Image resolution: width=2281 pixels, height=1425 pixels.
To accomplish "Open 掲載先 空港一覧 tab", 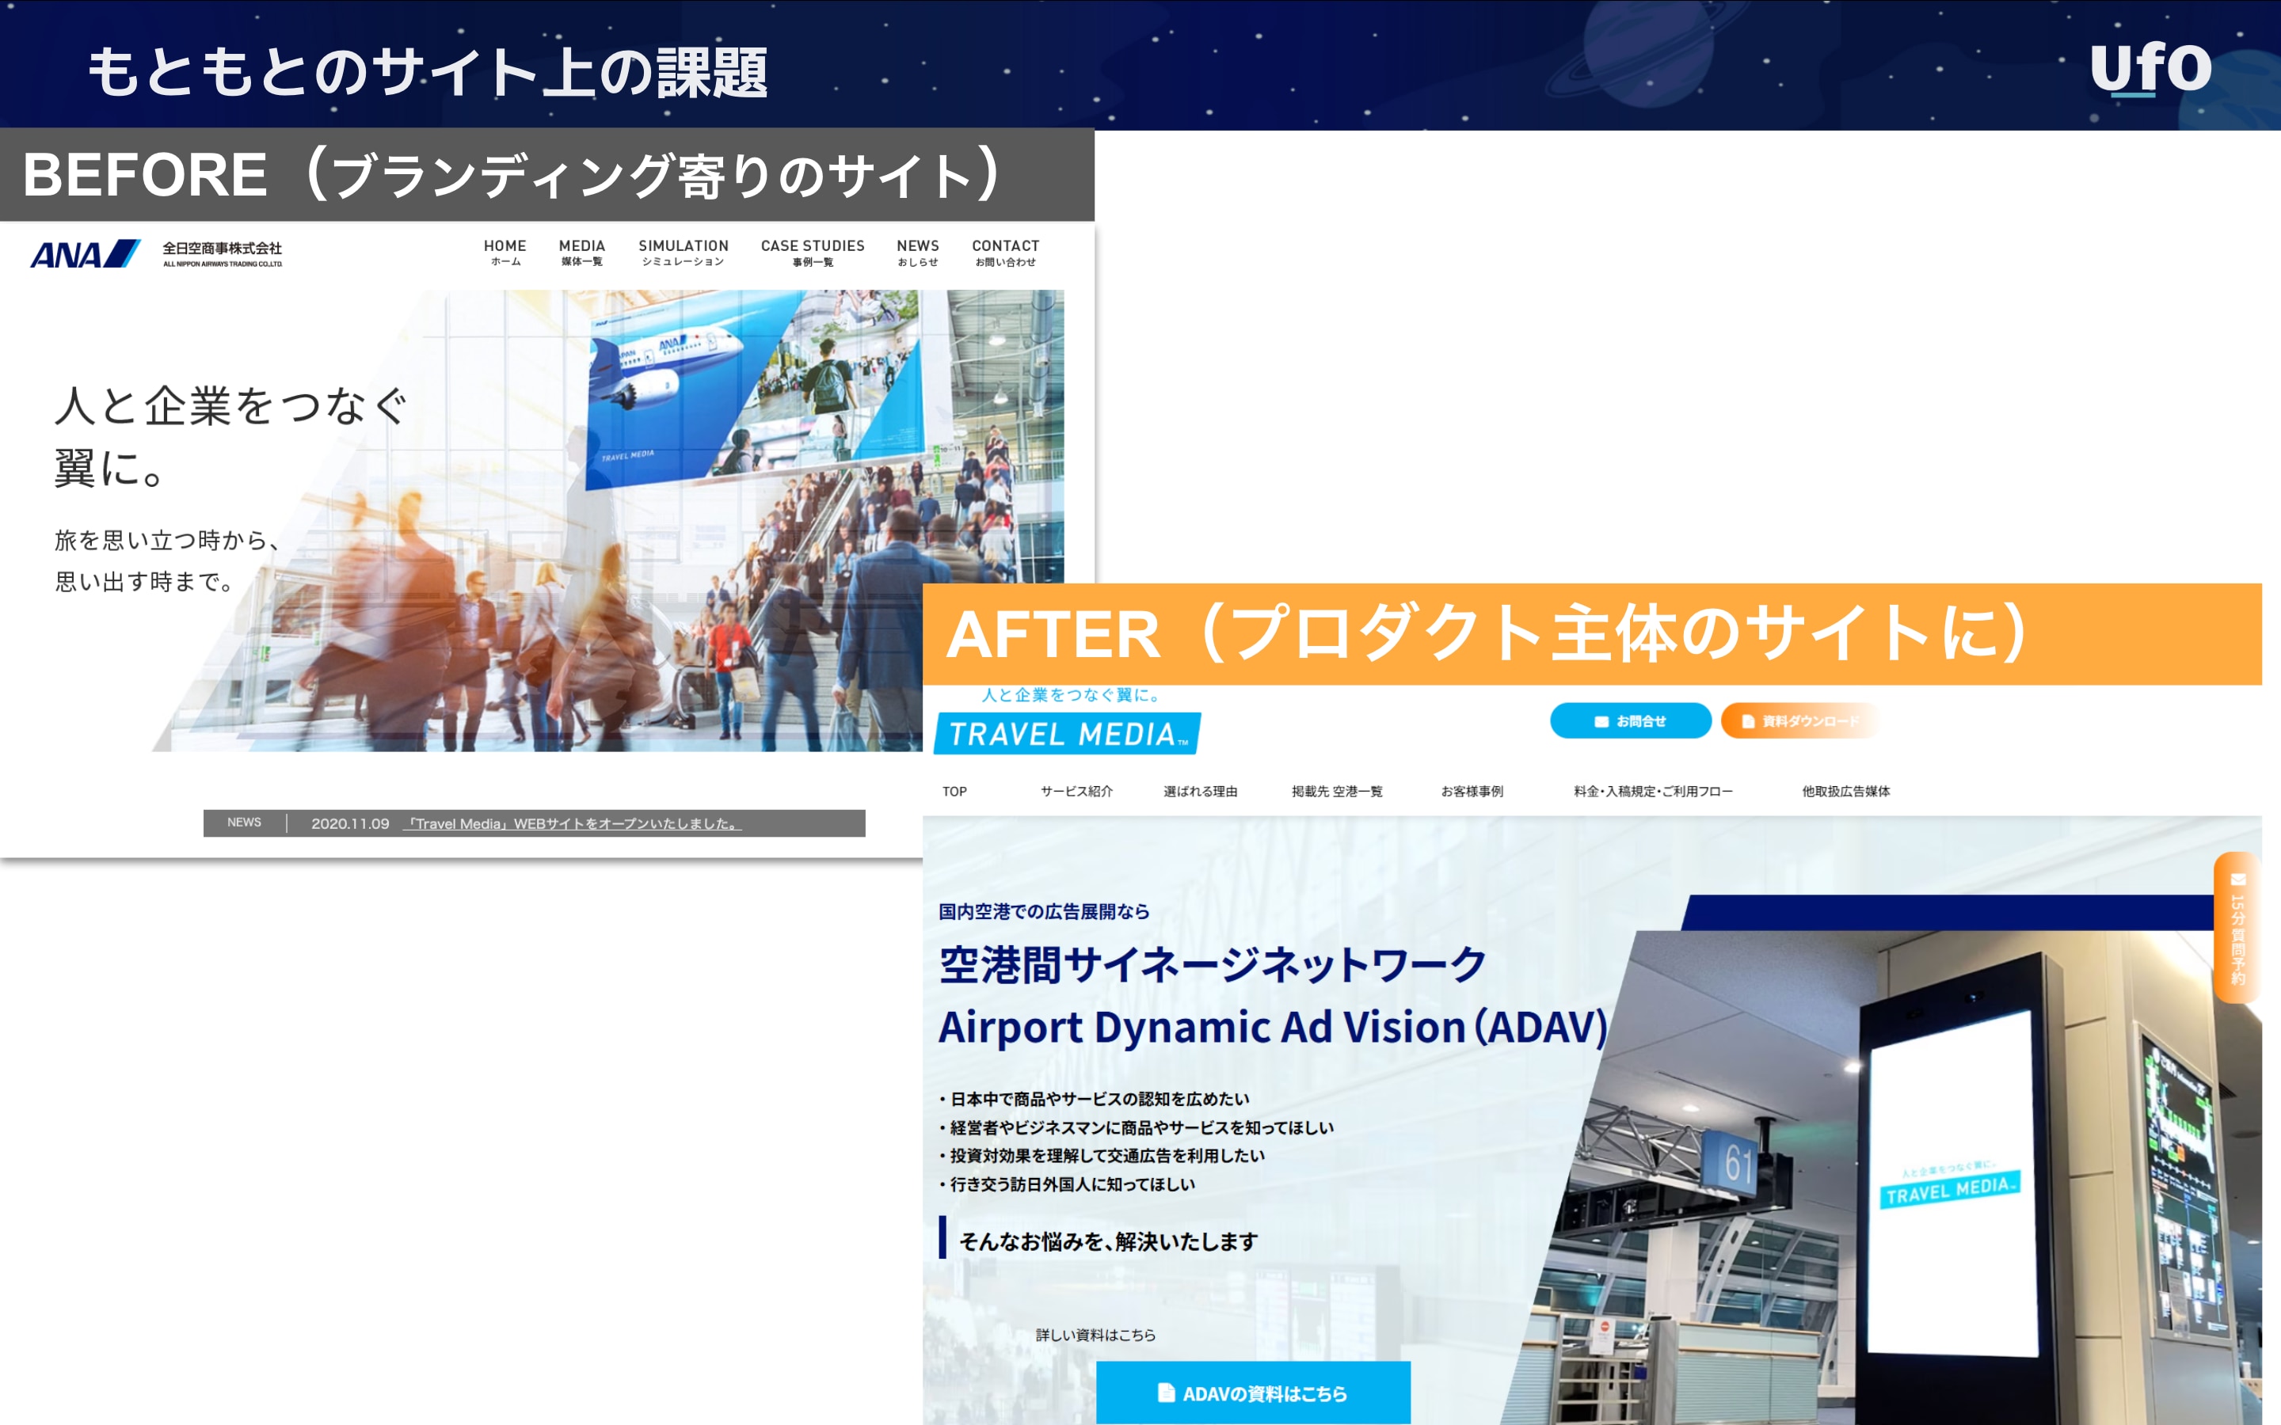I will (1335, 791).
